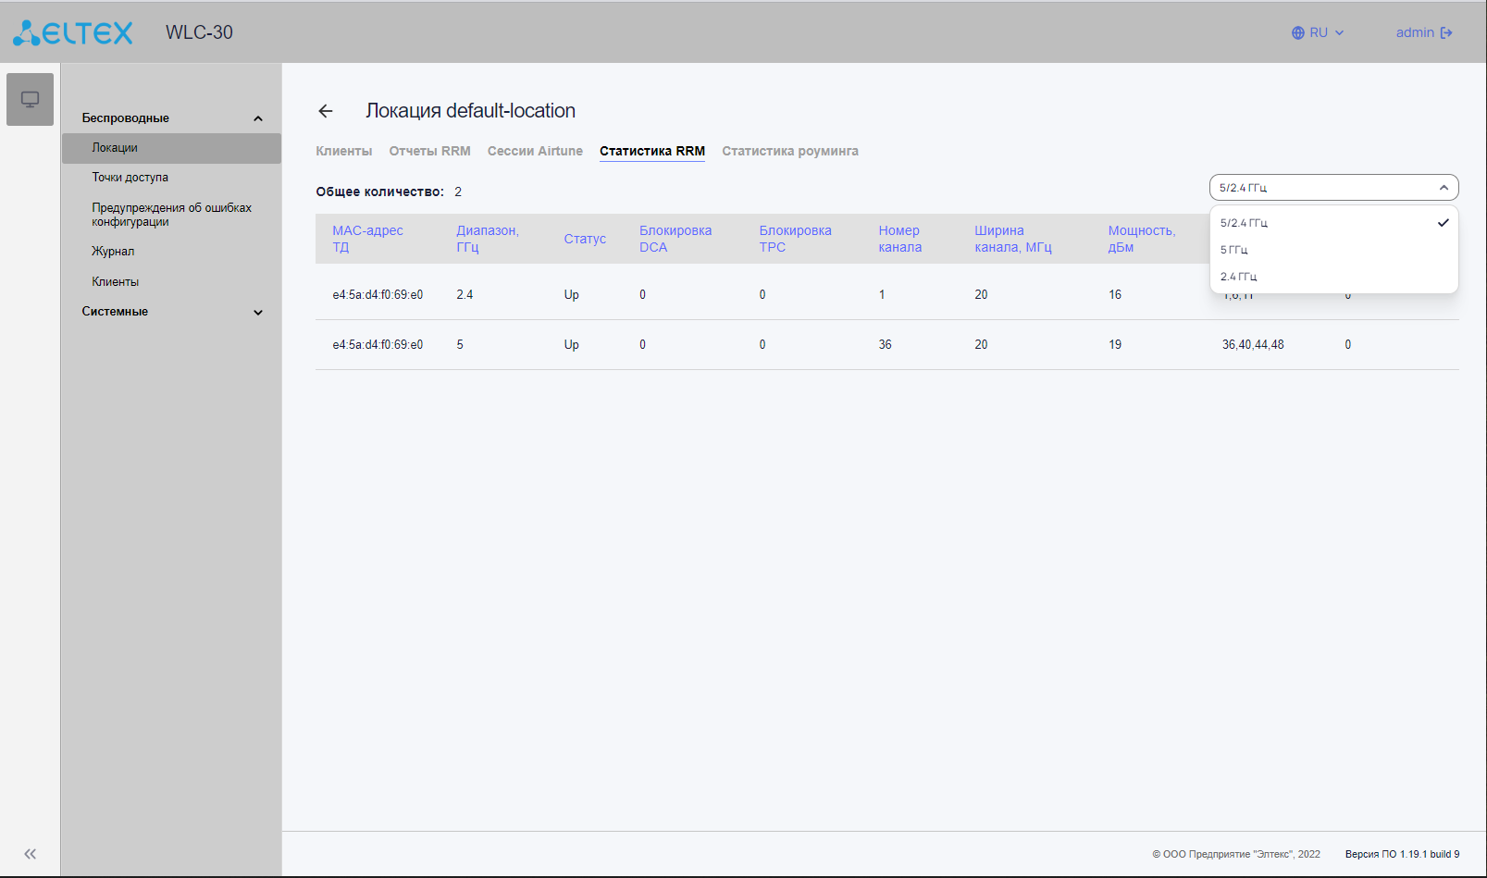Image resolution: width=1487 pixels, height=878 pixels.
Task: Select 5 ГГц option in dropdown
Action: pos(1234,250)
